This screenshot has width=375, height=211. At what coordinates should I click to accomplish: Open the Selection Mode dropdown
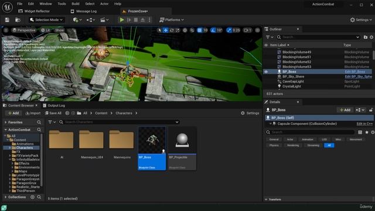point(46,20)
